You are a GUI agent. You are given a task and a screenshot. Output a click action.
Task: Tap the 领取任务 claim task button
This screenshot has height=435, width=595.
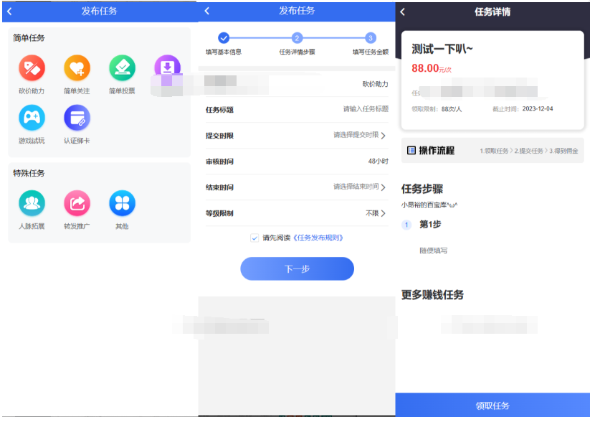(x=495, y=406)
